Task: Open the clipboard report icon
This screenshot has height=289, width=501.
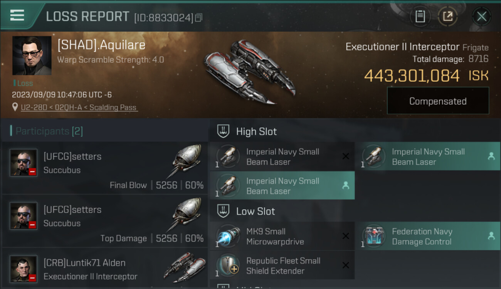Action: click(x=420, y=17)
